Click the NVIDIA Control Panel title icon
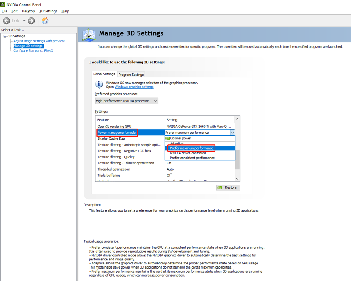 3,4
